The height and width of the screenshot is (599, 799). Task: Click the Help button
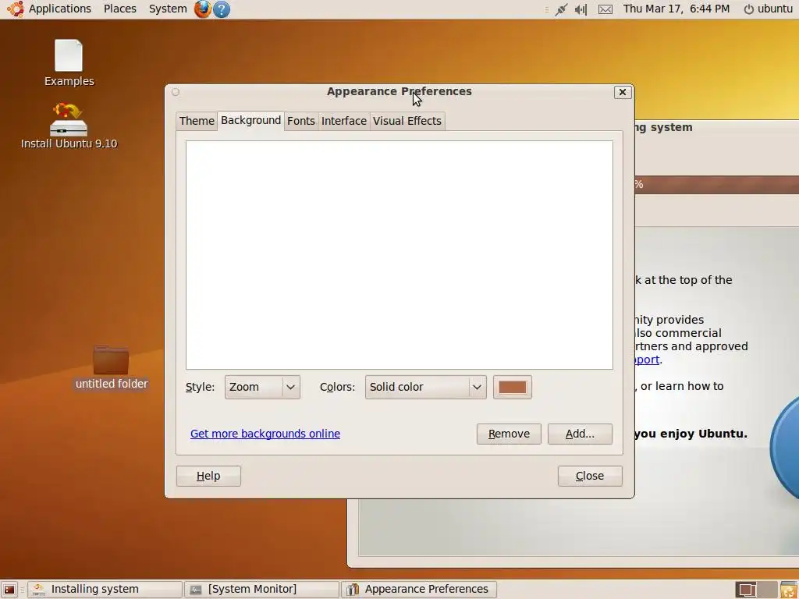click(208, 476)
